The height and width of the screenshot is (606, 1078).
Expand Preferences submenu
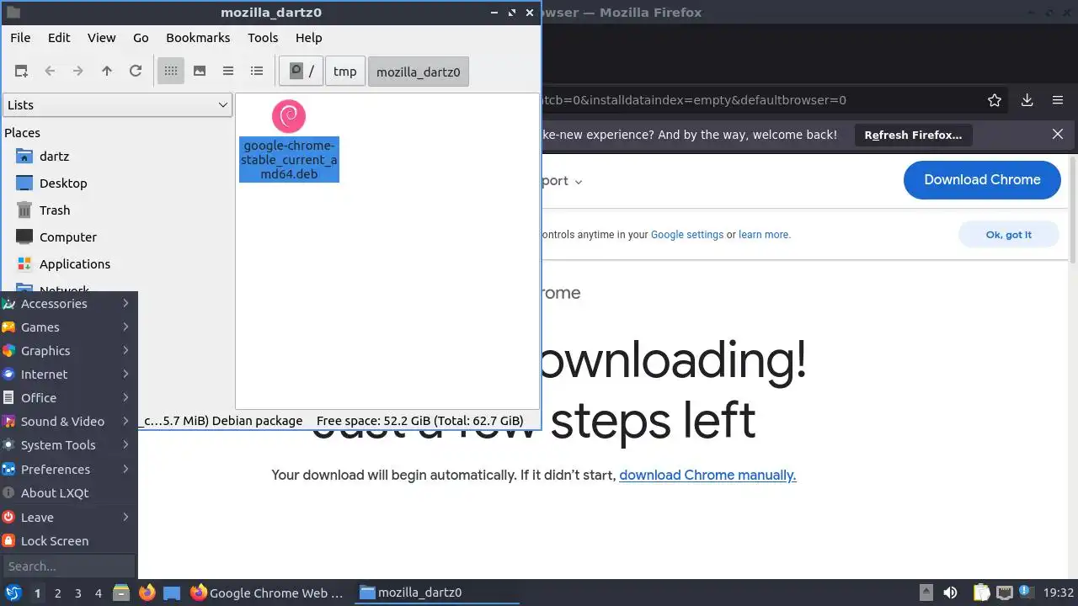pos(68,470)
